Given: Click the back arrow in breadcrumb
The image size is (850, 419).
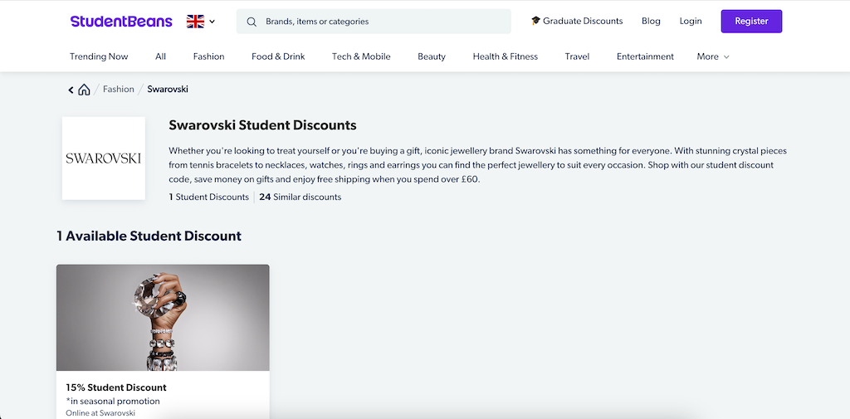Looking at the screenshot, I should click(71, 90).
